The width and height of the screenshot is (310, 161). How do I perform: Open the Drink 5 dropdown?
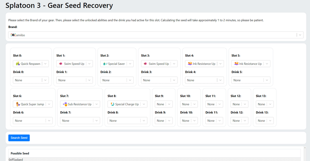tap(251, 80)
